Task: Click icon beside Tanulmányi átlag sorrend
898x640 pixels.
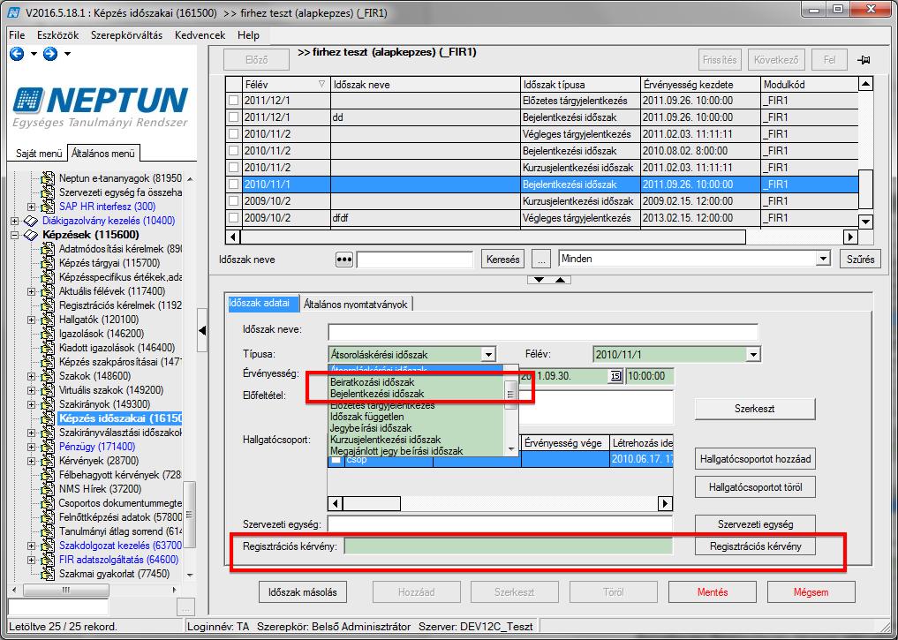Action: coord(49,531)
